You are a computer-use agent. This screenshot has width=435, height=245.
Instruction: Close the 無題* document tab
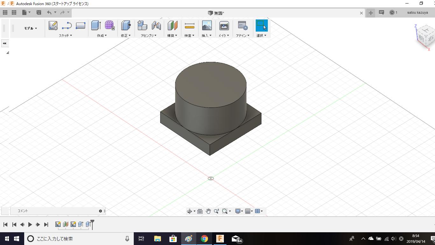(x=361, y=13)
